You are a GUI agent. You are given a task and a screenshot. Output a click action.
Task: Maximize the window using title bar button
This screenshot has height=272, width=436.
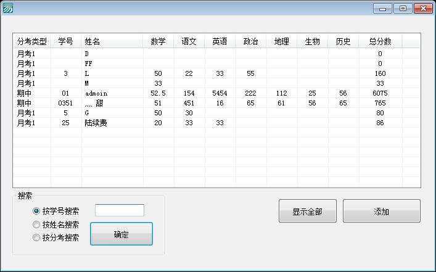click(x=403, y=8)
